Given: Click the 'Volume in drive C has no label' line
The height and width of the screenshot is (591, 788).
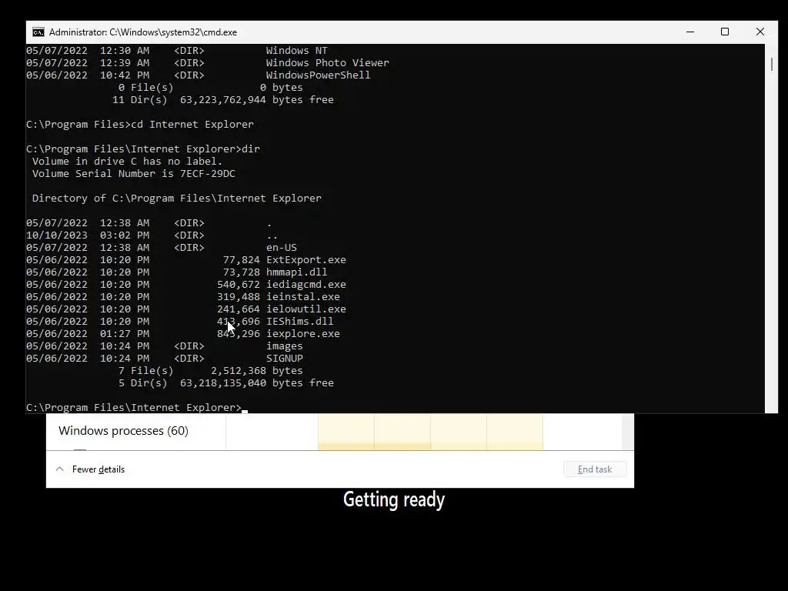Looking at the screenshot, I should [127, 162].
